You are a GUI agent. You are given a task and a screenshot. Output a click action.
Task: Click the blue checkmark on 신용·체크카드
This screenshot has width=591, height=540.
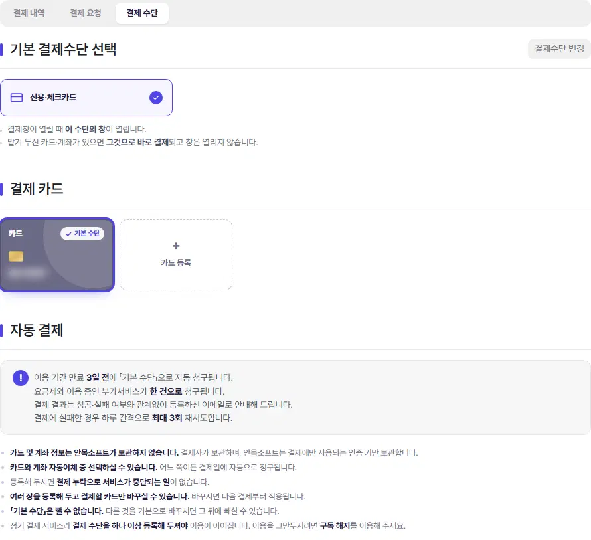[x=156, y=98]
